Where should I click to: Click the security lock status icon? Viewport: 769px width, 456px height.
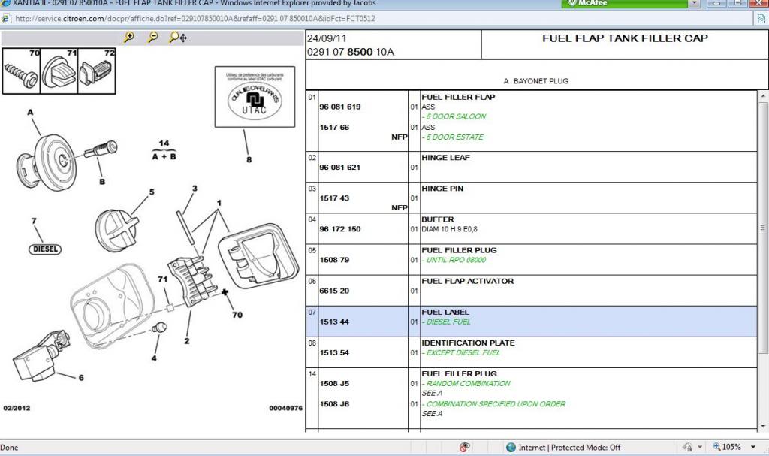[687, 447]
